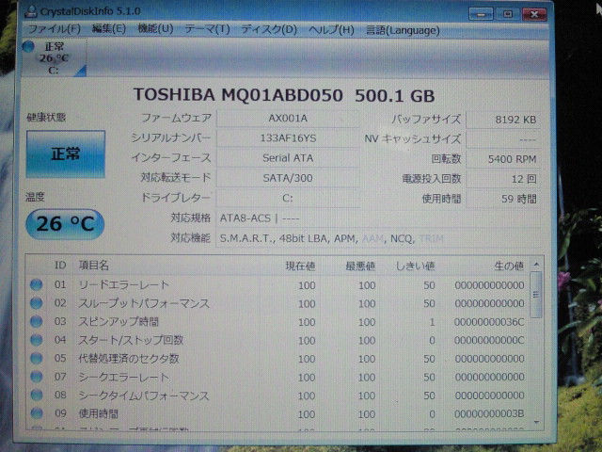Click the power-on hours value 59 時間
Screen dimensions: 602x452
pyautogui.click(x=503, y=199)
